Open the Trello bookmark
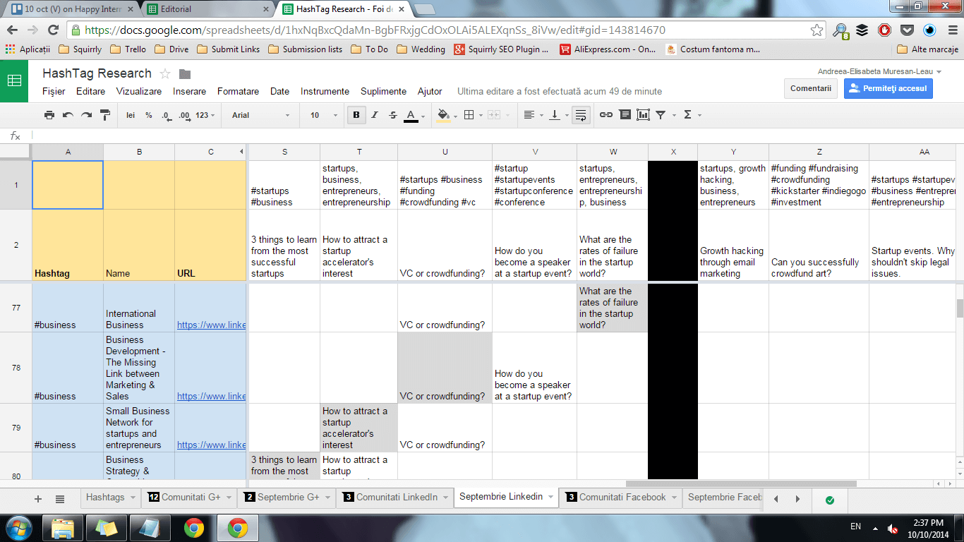This screenshot has width=964, height=542. (129, 49)
